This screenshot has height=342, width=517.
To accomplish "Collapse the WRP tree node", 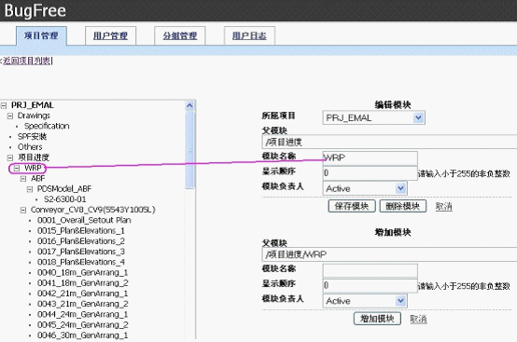I will pos(17,169).
